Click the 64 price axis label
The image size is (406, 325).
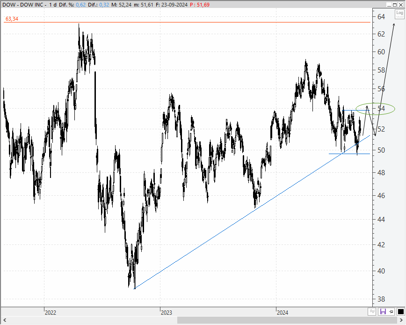(381, 17)
